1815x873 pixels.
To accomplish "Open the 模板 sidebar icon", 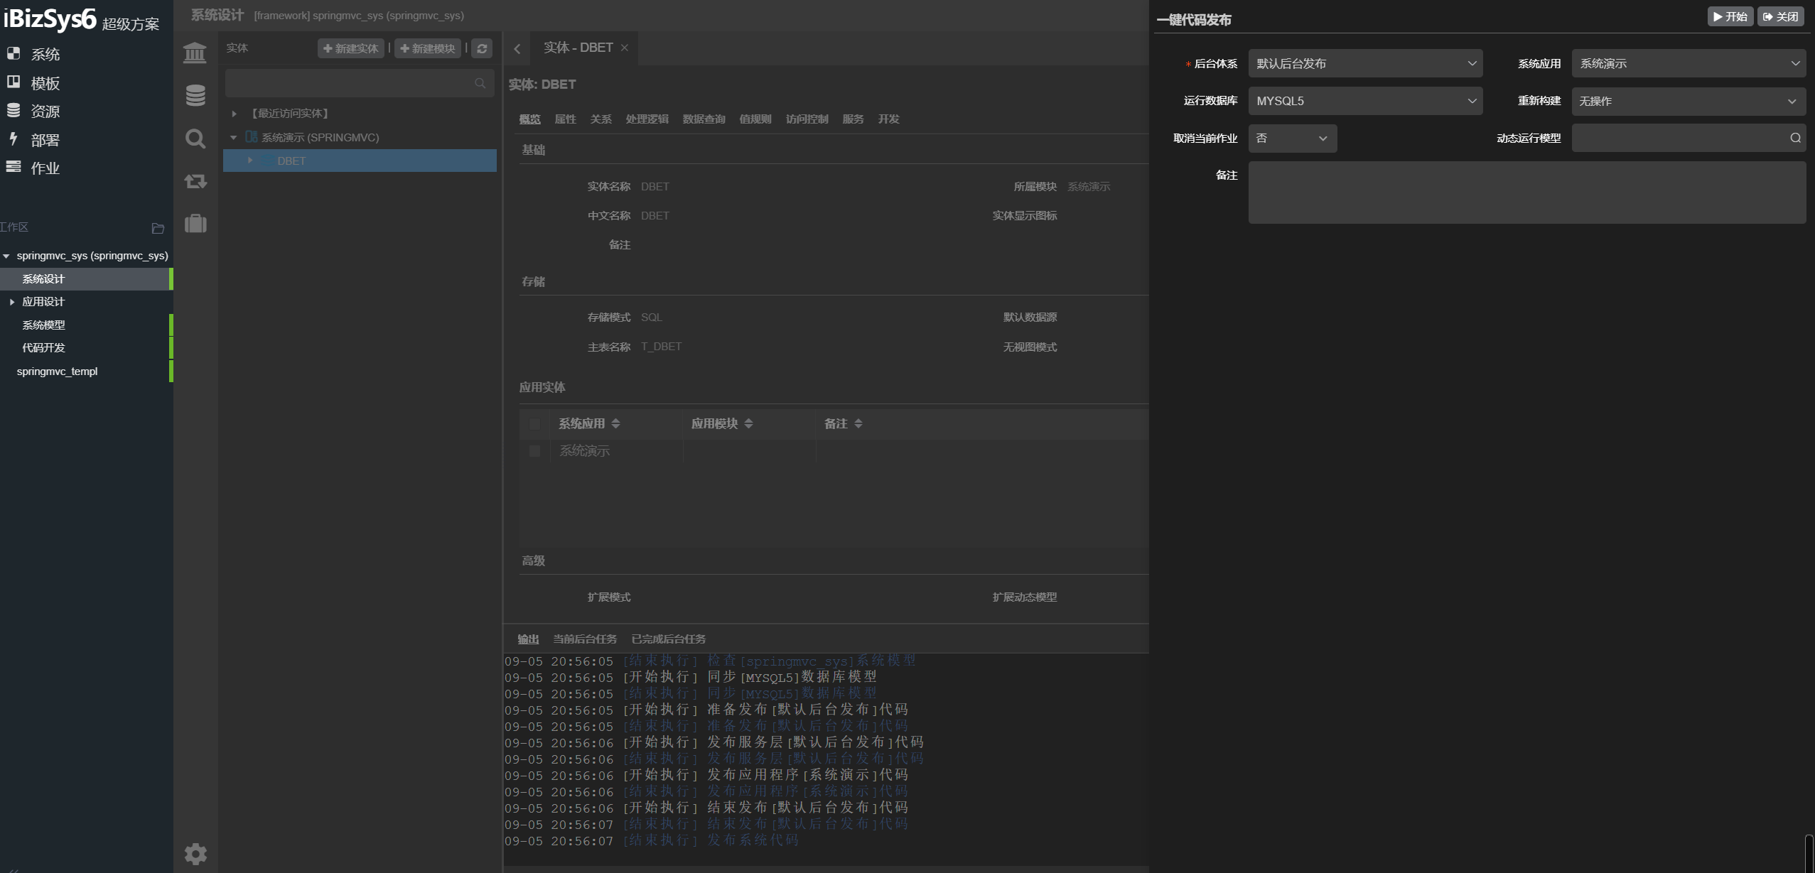I will coord(14,82).
